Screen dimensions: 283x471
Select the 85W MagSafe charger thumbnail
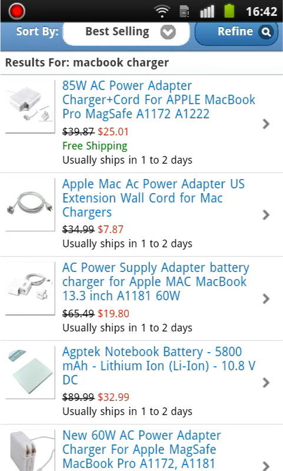(30, 107)
